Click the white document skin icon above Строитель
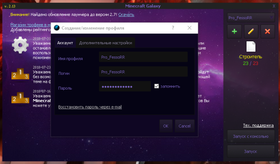The width and height of the screenshot is (280, 164). tap(251, 47)
